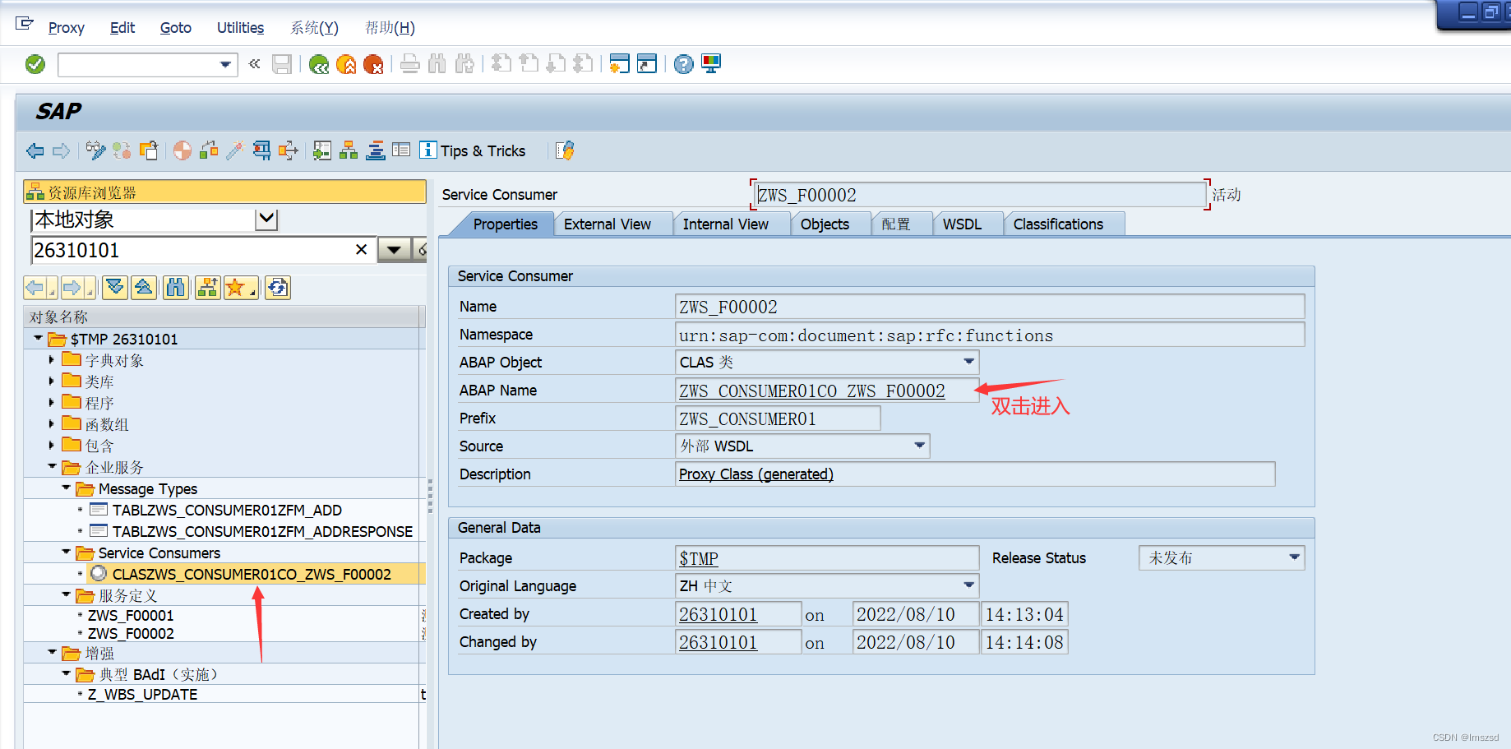The height and width of the screenshot is (749, 1511).
Task: Click the Created by 26310101 link
Action: 718,615
